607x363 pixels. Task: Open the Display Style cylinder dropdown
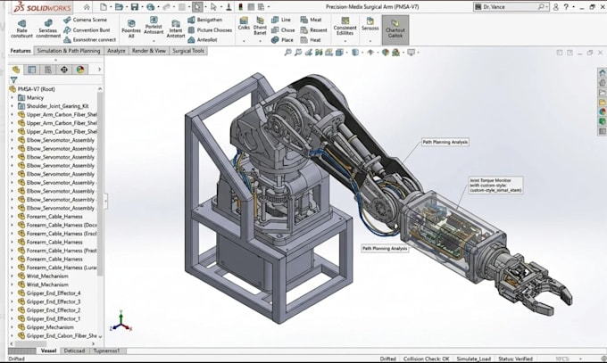pos(355,53)
